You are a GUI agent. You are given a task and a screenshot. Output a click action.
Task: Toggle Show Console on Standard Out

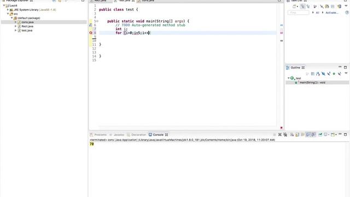[x=308, y=135]
